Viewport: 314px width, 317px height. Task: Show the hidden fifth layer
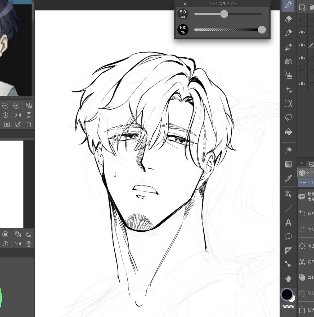pos(302,71)
